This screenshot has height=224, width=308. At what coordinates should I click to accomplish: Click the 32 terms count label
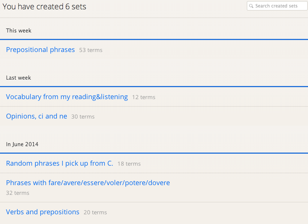[18, 193]
